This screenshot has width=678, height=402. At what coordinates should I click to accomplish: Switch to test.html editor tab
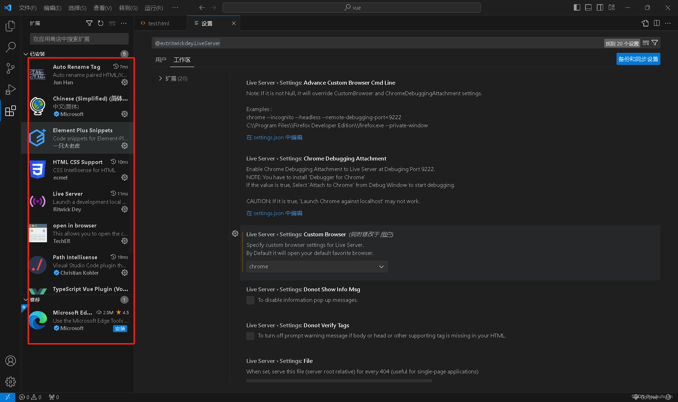161,23
